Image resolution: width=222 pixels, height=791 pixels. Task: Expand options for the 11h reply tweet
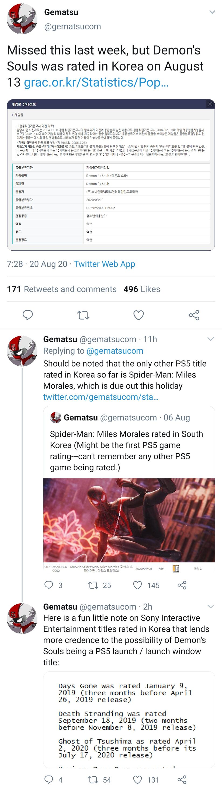[210, 339]
